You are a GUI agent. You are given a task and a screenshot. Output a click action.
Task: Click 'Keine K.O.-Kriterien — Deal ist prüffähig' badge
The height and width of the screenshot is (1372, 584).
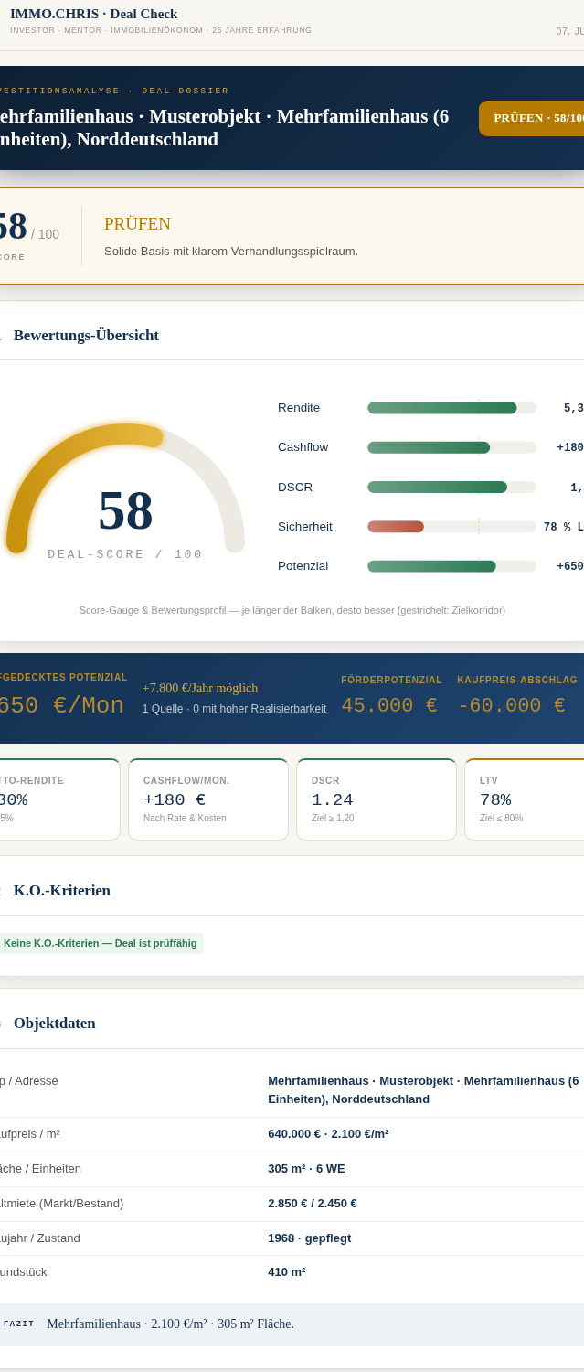pyautogui.click(x=101, y=943)
